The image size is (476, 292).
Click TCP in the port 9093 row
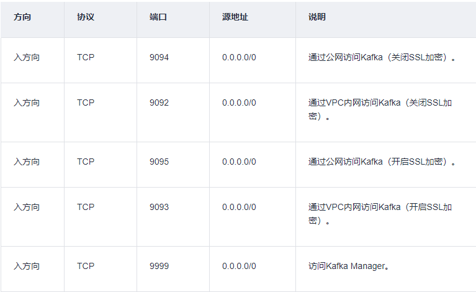(x=86, y=207)
